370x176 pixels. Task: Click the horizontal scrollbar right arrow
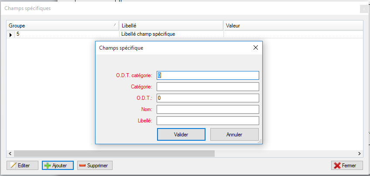click(x=360, y=154)
